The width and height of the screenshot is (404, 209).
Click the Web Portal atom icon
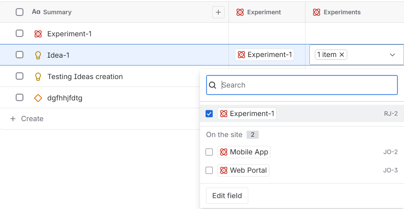(224, 170)
